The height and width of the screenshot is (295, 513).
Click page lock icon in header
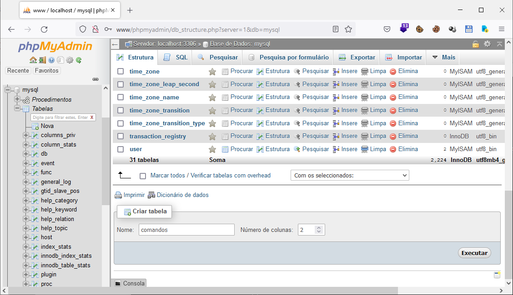pos(475,44)
